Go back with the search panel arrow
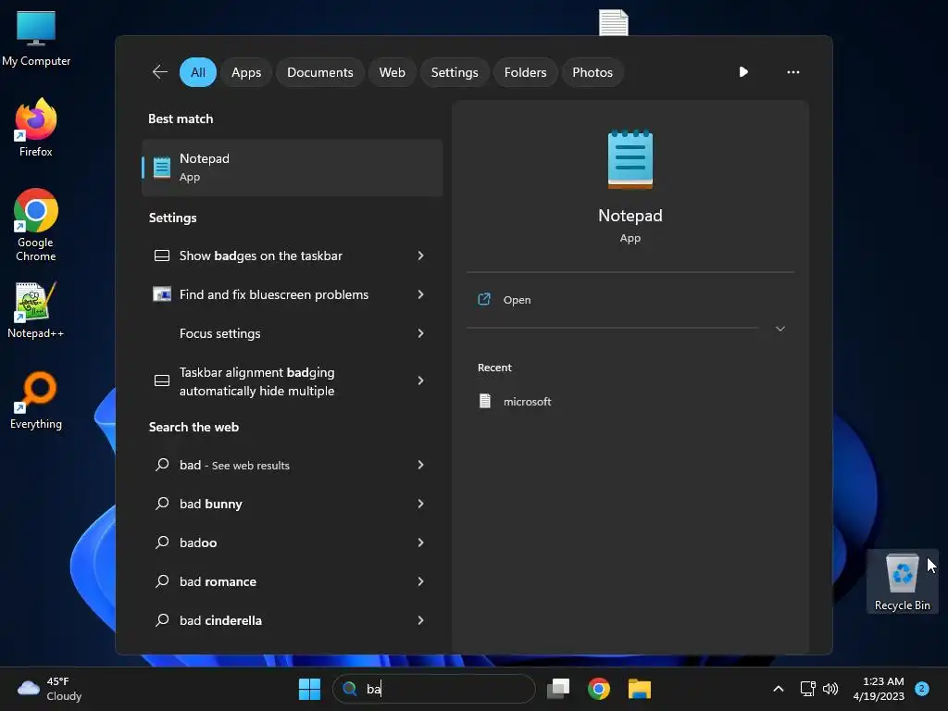 [x=159, y=72]
